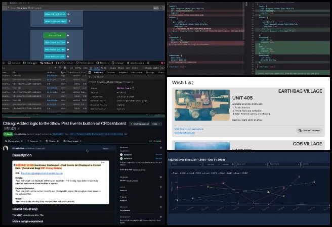The image size is (332, 227).
Task: Open the Code dropdown button on PR
Action: (x=158, y=123)
